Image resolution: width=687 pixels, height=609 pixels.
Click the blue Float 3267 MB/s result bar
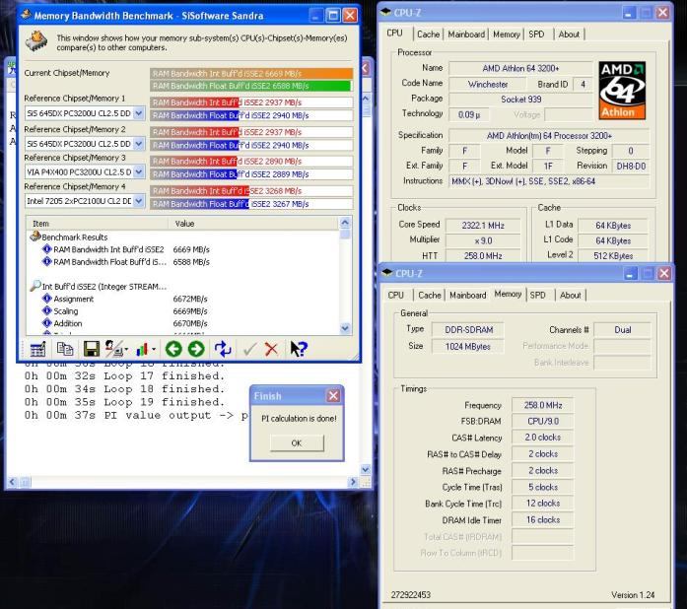point(251,204)
